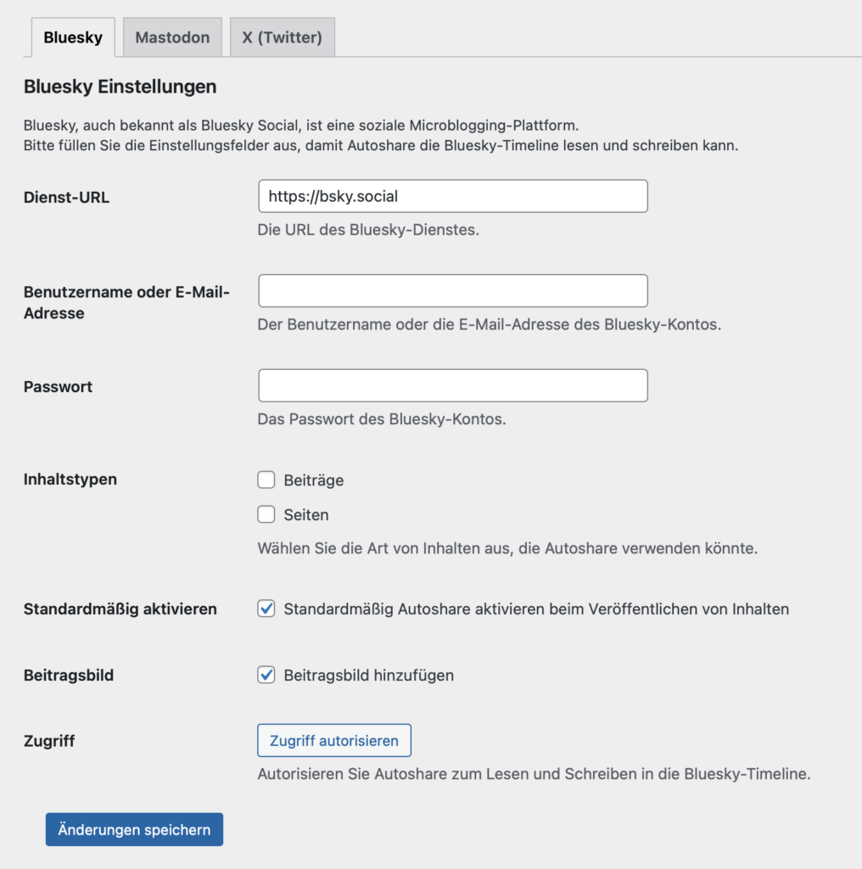Click the bold Benutzername oder E-Mail-Adresse label
862x869 pixels.
pos(126,303)
